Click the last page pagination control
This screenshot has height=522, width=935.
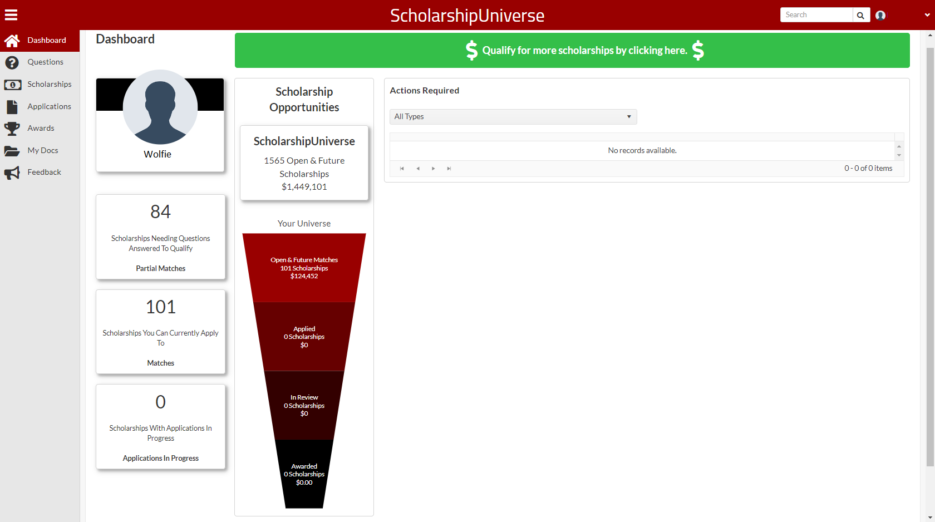tap(449, 168)
